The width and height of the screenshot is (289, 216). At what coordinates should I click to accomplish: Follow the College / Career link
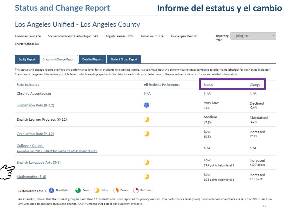30,146
